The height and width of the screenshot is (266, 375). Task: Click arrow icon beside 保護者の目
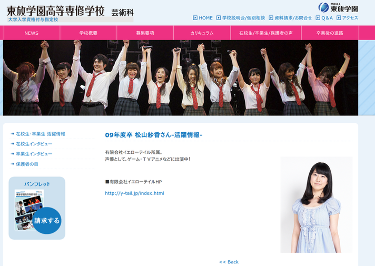pos(13,164)
